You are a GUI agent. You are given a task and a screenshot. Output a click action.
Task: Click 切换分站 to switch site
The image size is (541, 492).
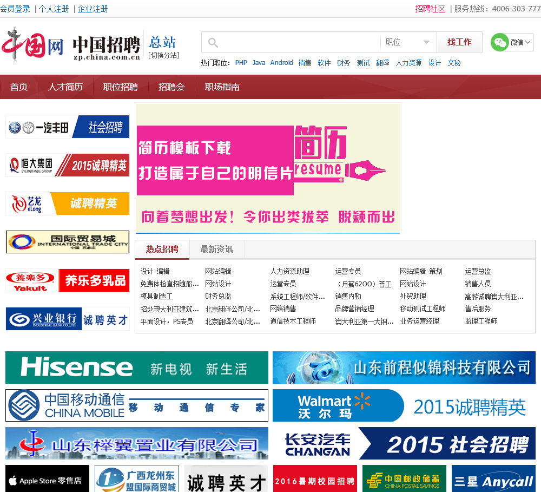point(163,55)
